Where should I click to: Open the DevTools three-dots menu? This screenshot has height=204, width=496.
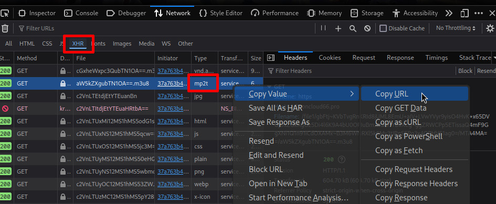pyautogui.click(x=478, y=13)
